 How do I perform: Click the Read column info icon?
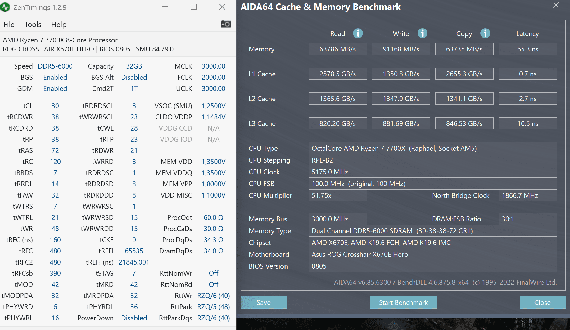[358, 33]
